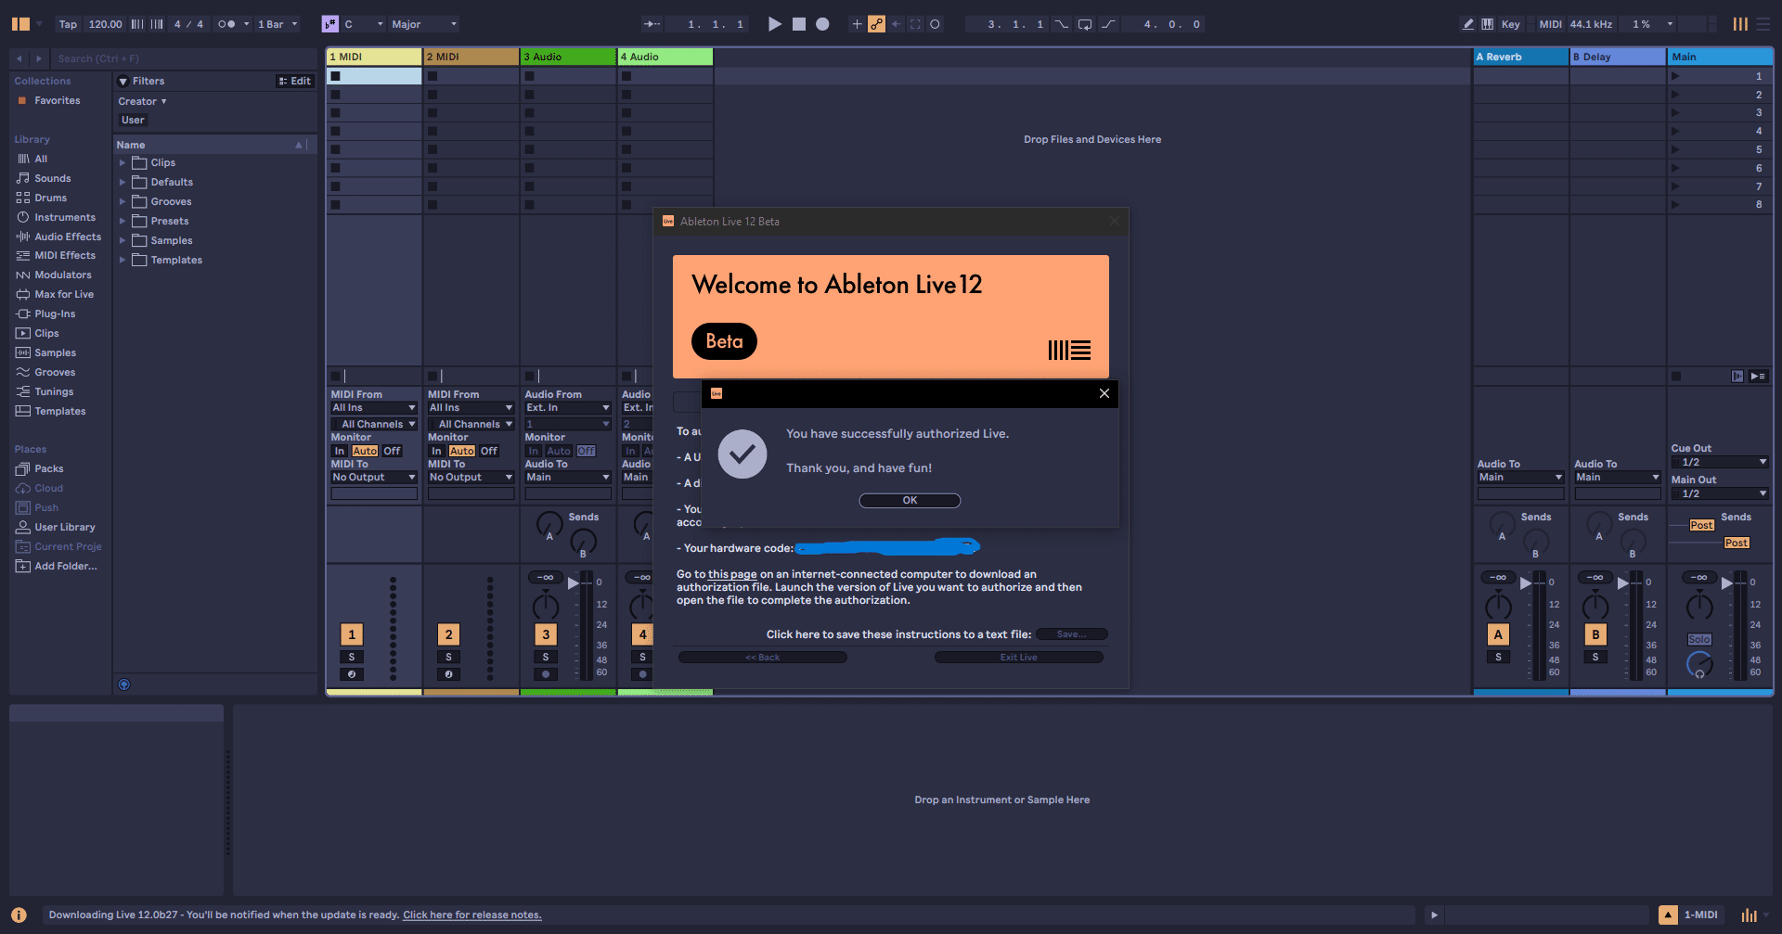The width and height of the screenshot is (1782, 934).
Task: Toggle Solo on track 1 MIDI
Action: point(352,657)
